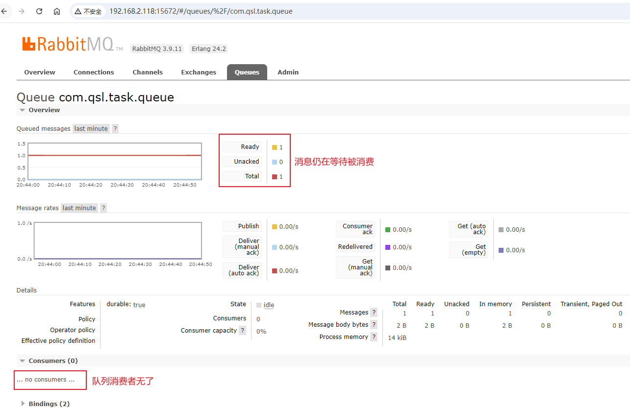Click the RabbitMQ logo
Image resolution: width=630 pixels, height=410 pixels.
(x=72, y=44)
